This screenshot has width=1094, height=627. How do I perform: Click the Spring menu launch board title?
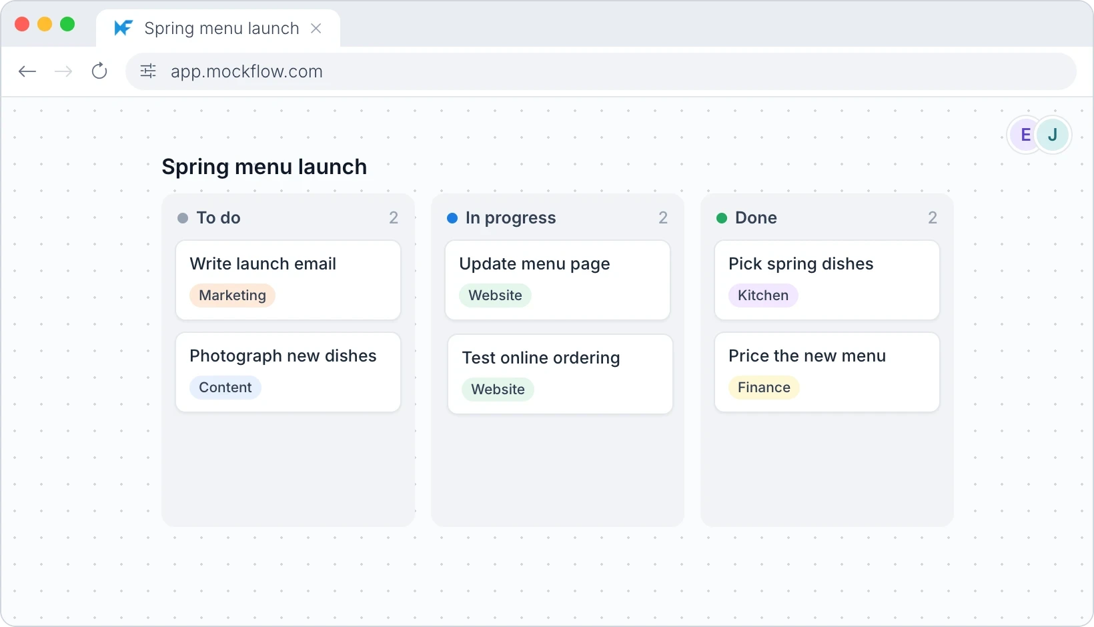click(264, 167)
